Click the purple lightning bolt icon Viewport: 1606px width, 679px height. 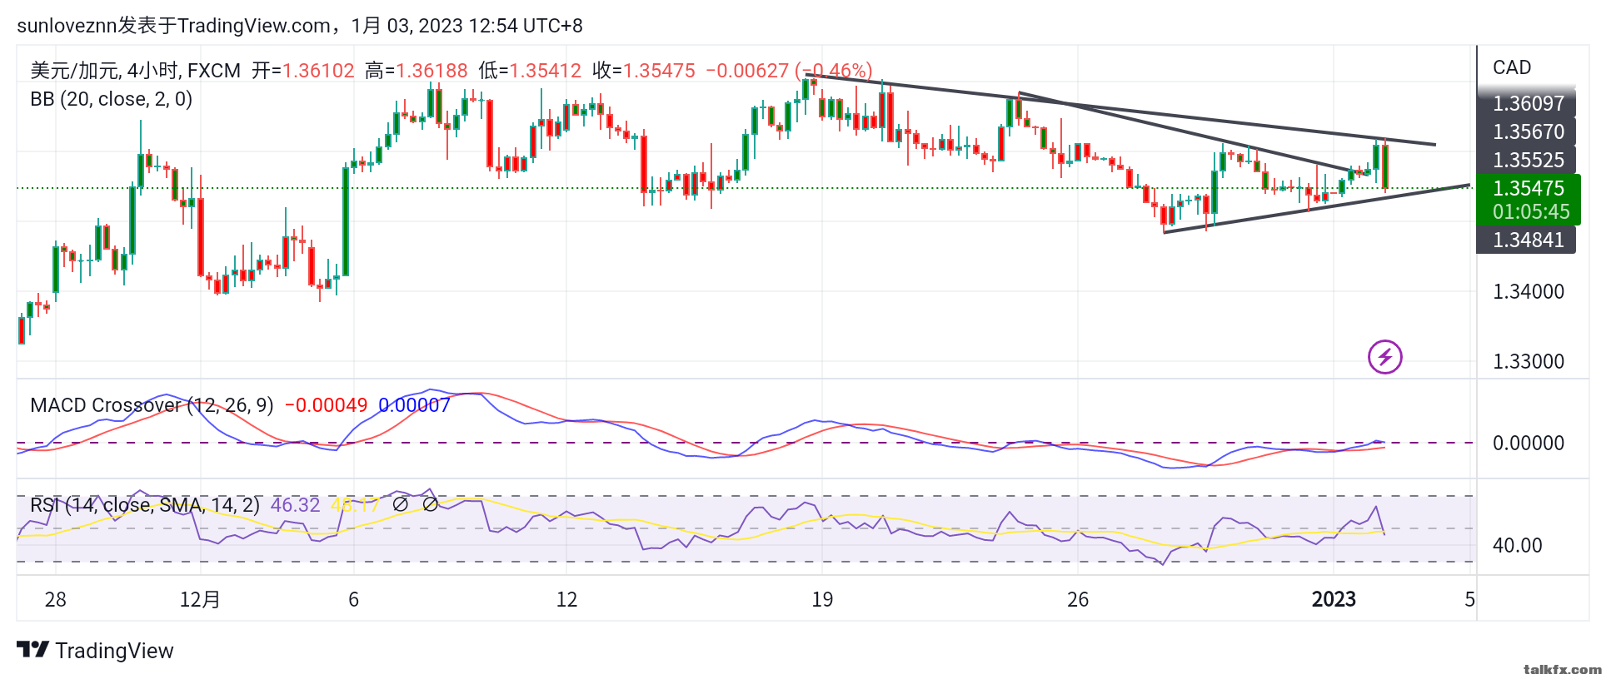pyautogui.click(x=1384, y=357)
